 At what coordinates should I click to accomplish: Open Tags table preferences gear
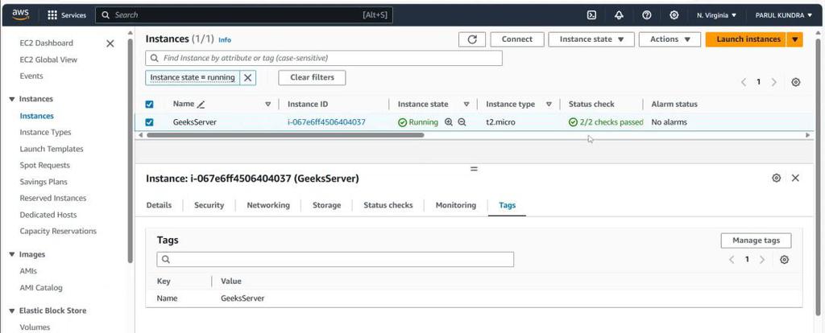coord(785,260)
